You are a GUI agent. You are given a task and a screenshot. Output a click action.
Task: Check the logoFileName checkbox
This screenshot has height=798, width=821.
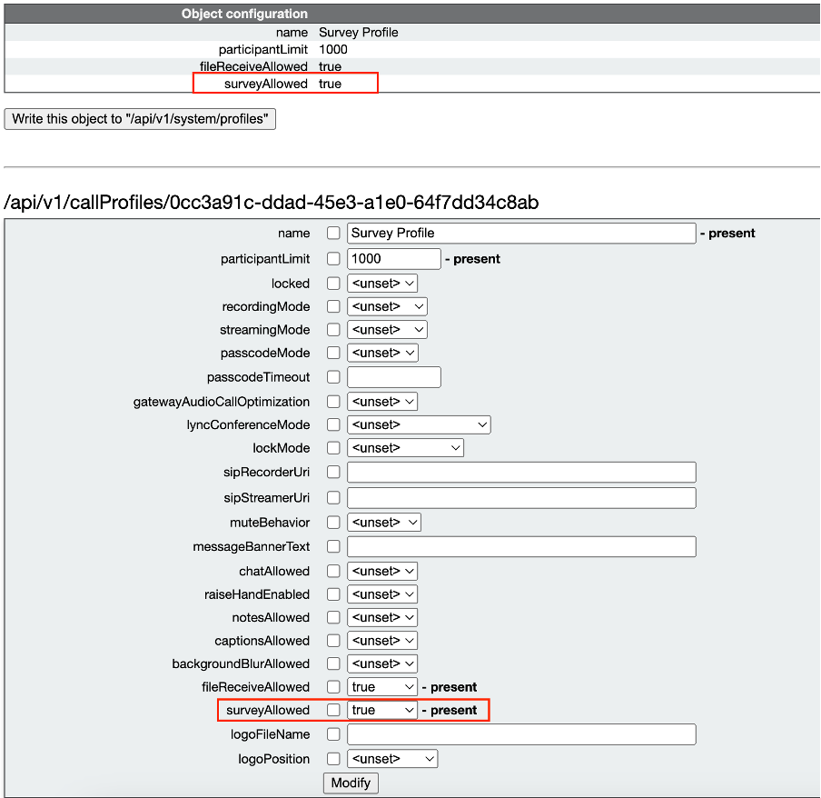[333, 733]
